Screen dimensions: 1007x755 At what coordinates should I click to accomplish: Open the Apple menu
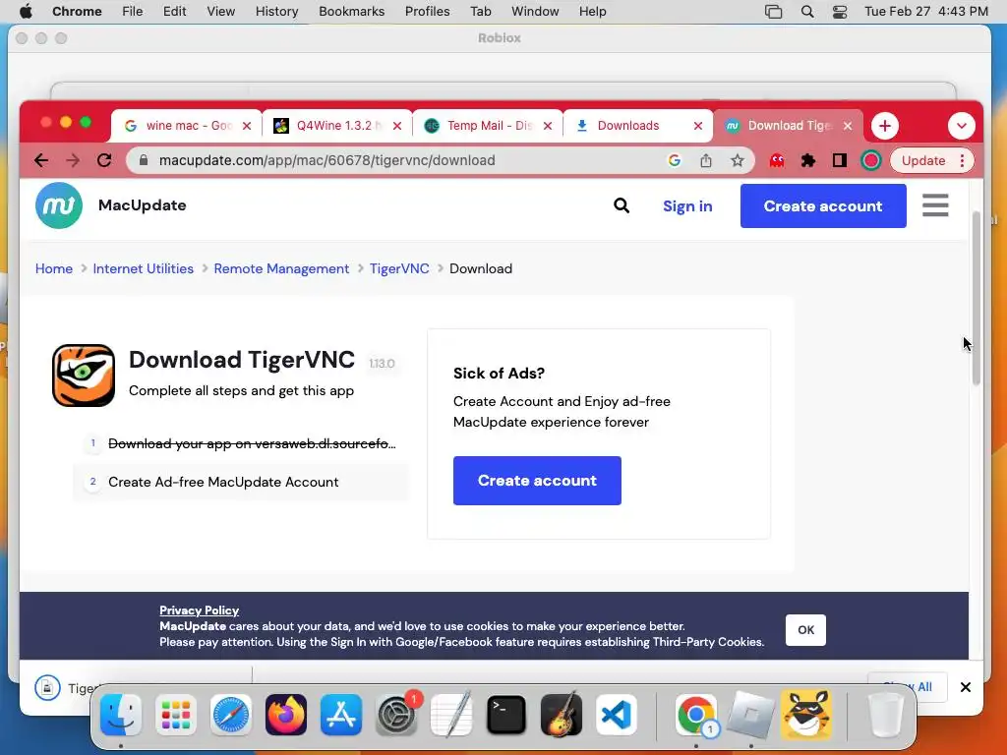26,12
